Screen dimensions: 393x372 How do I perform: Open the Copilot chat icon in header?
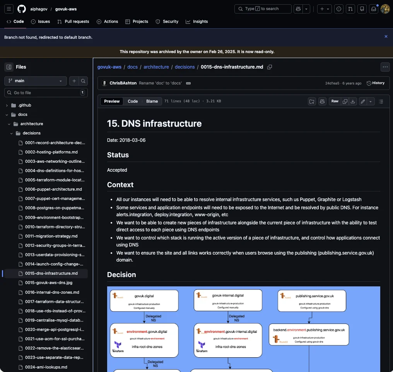pyautogui.click(x=298, y=9)
